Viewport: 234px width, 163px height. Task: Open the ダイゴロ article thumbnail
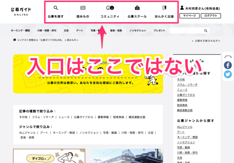[x=50, y=156]
